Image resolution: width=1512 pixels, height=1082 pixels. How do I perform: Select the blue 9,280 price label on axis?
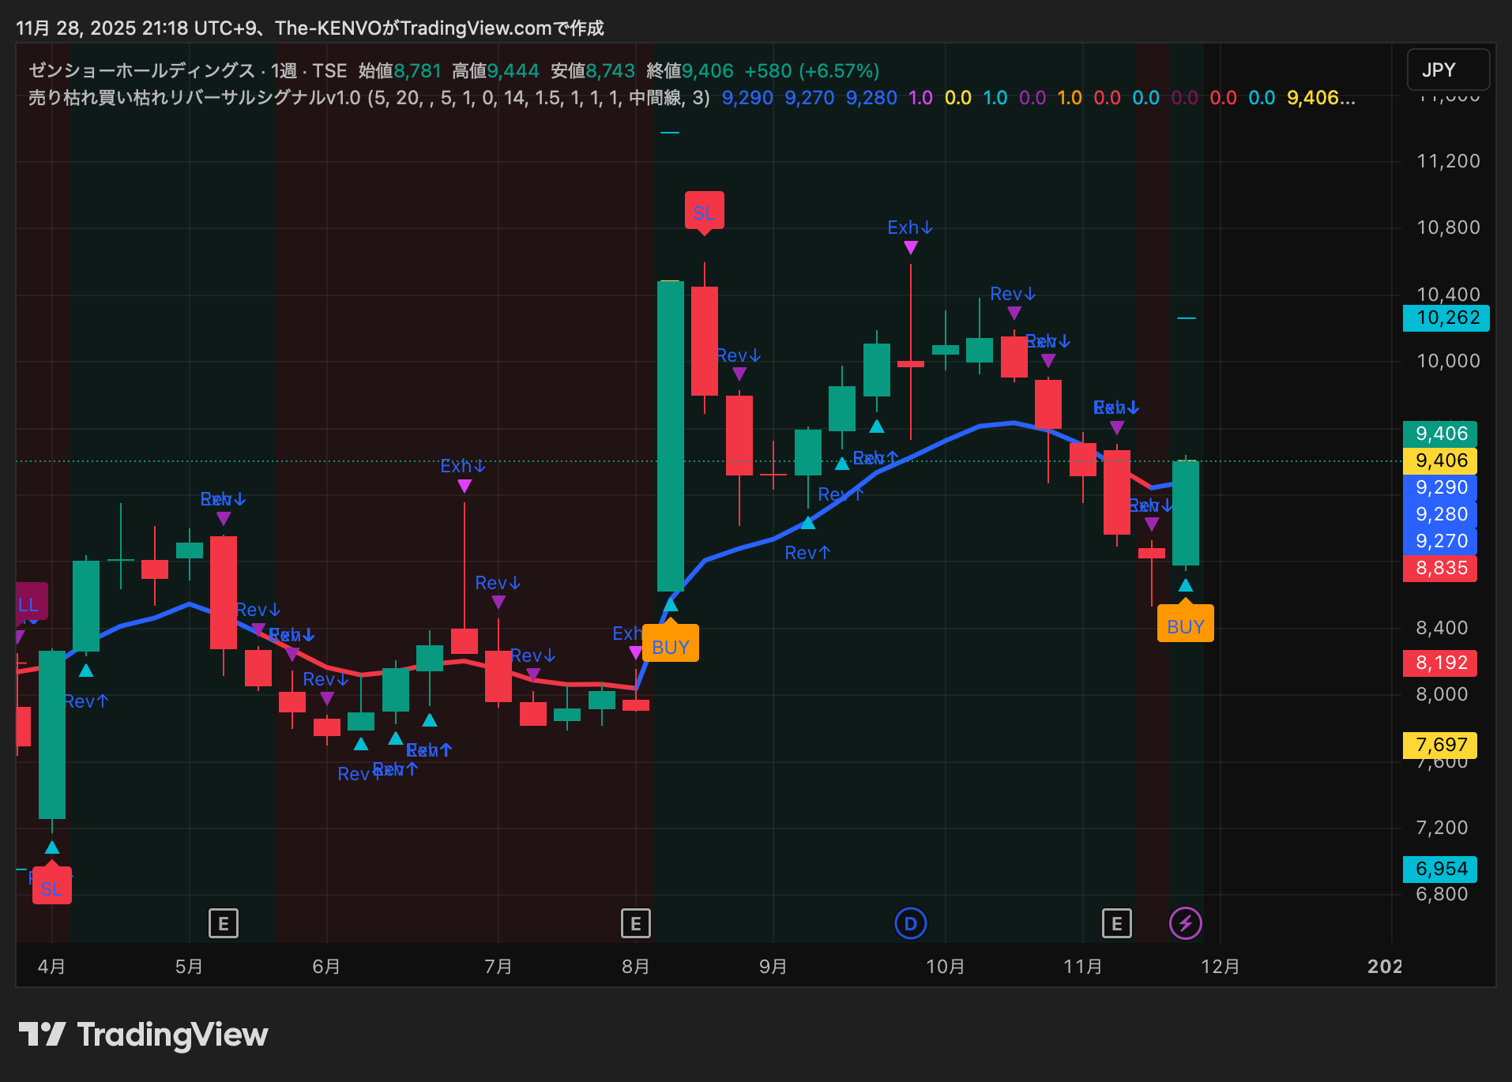pos(1440,513)
